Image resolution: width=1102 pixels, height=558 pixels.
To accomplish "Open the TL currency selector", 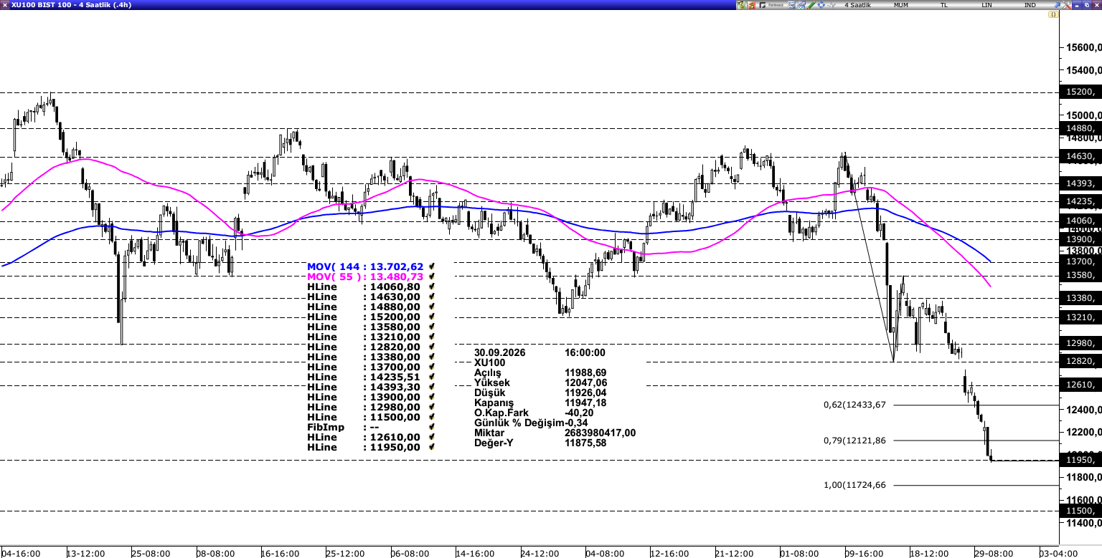I will [944, 5].
